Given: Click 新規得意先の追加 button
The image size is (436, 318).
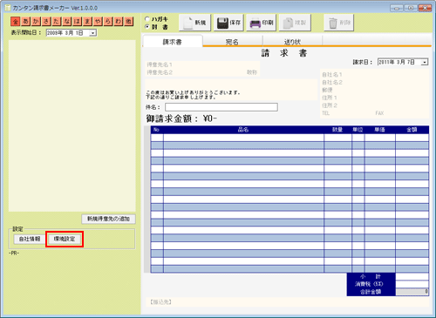Looking at the screenshot, I should click(108, 219).
